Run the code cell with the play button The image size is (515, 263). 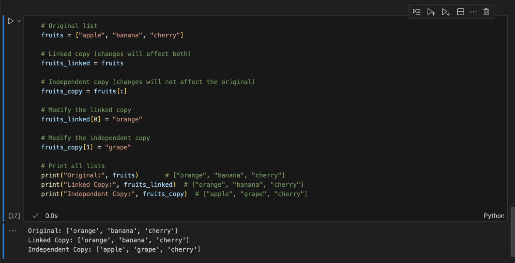click(x=11, y=21)
